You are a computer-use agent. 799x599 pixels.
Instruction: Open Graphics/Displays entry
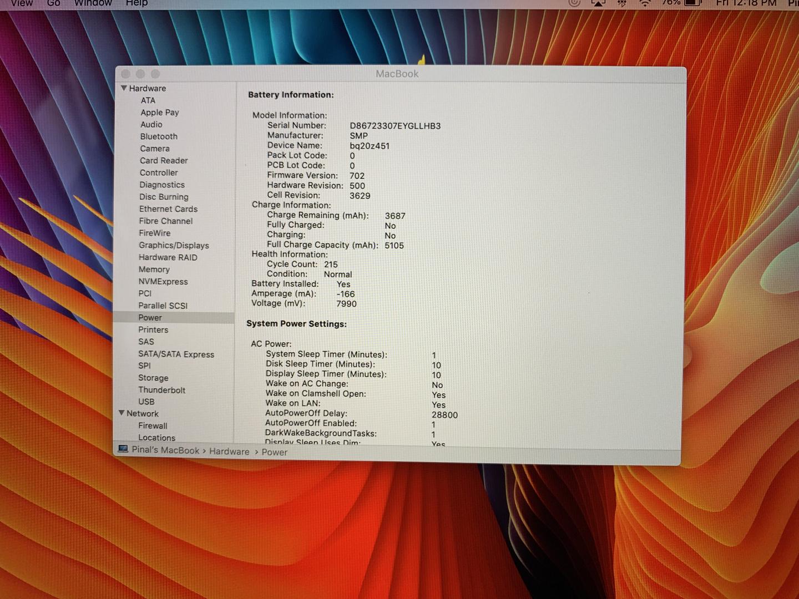tap(174, 246)
